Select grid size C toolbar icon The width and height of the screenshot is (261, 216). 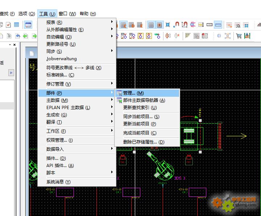tap(124, 25)
